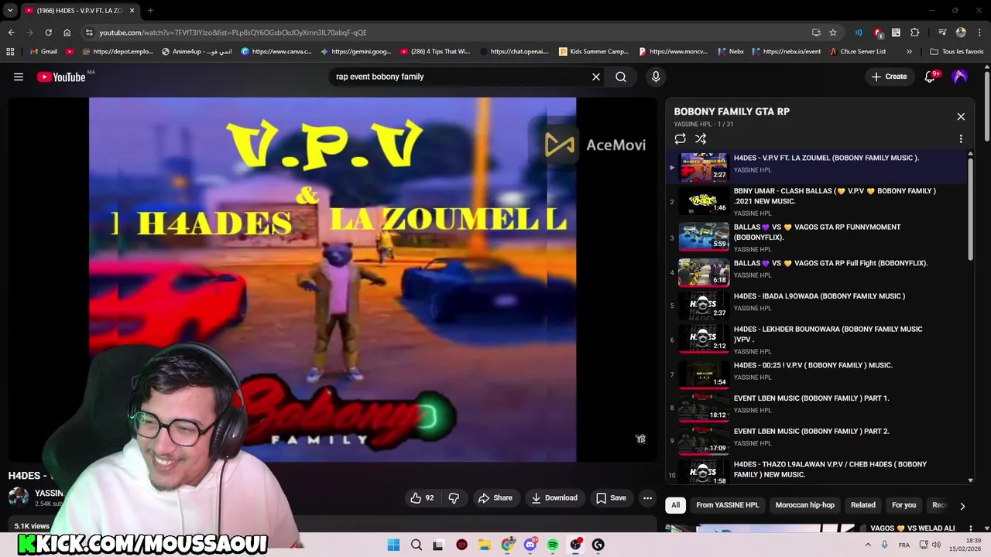This screenshot has width=991, height=557.
Task: Play BBNY UMAR - CLASH BALLAS thumbnail
Action: (704, 201)
